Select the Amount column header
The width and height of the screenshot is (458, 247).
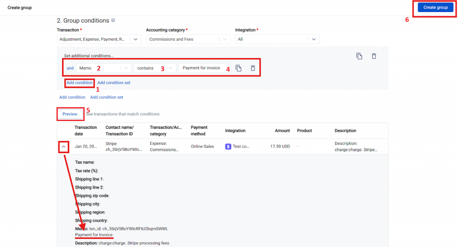pos(282,131)
